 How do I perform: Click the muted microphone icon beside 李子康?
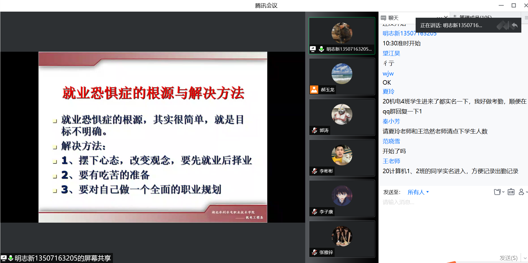pyautogui.click(x=314, y=212)
